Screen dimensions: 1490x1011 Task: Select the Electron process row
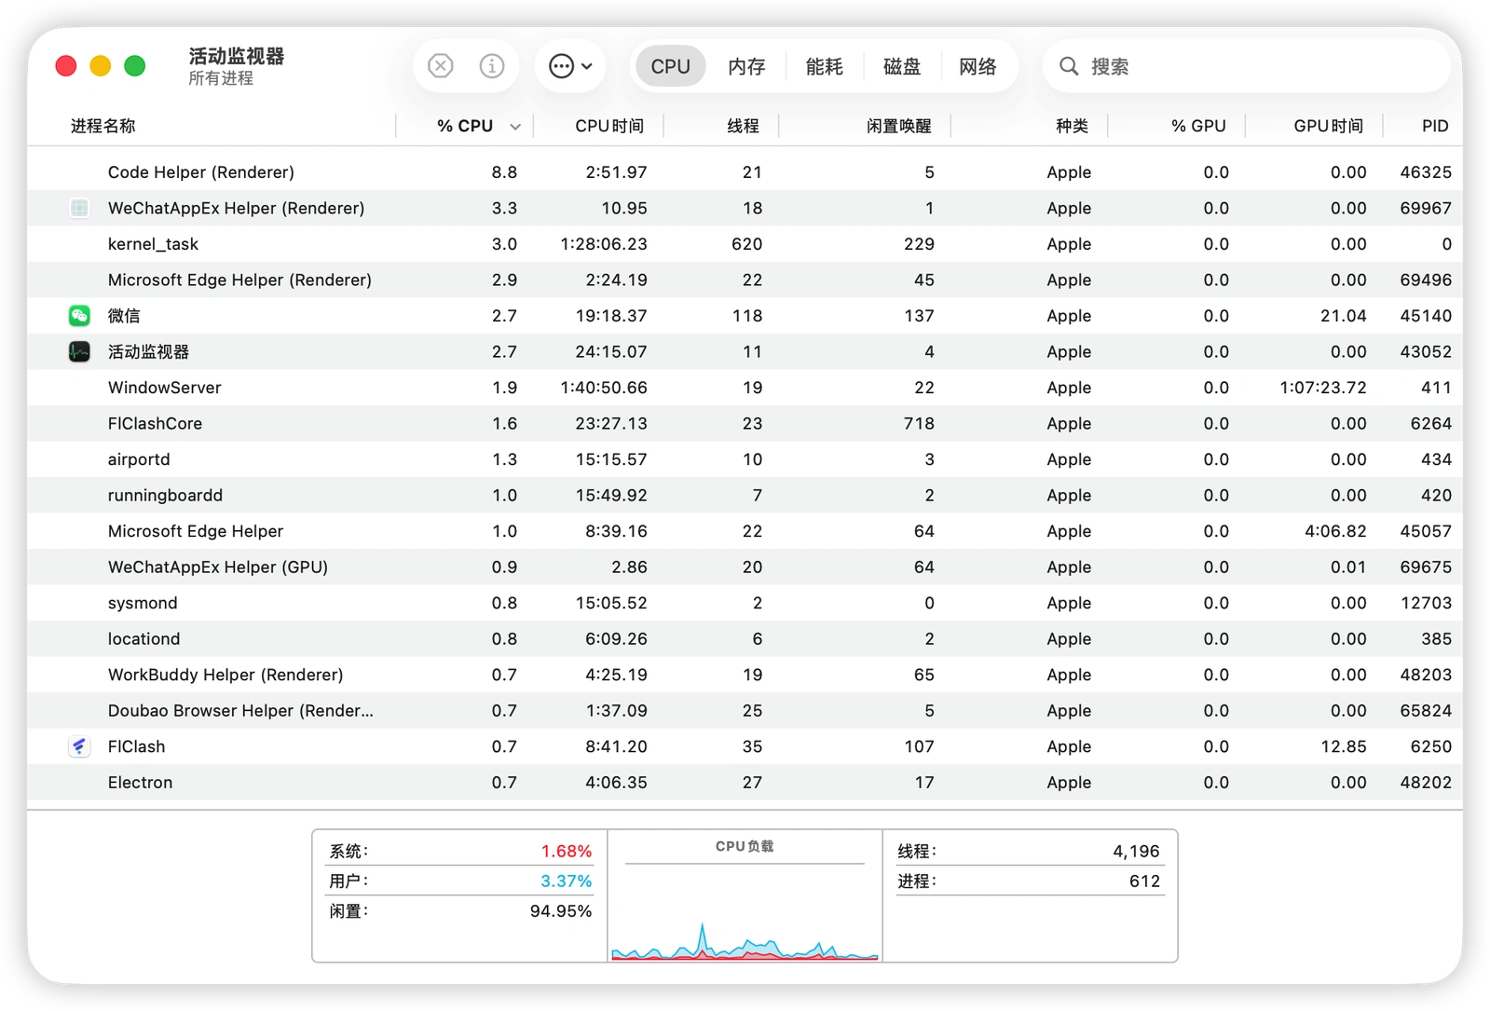[x=745, y=783]
